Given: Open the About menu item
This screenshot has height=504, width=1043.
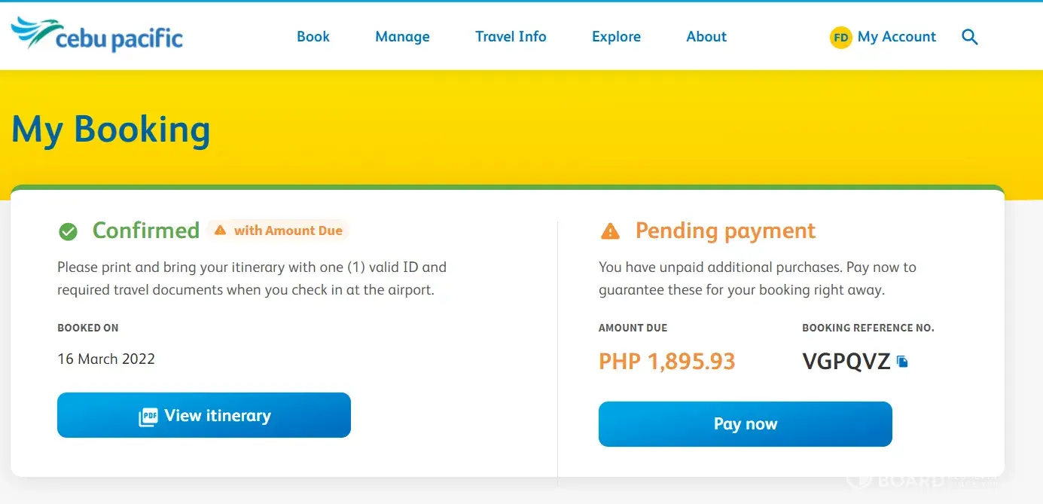Looking at the screenshot, I should coord(706,36).
